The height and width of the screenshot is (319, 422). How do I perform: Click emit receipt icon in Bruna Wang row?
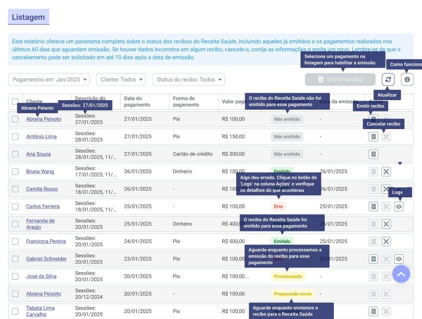point(373,171)
